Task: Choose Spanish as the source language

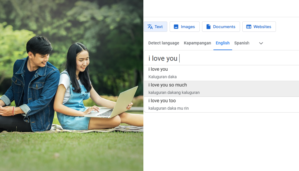Action: point(242,43)
